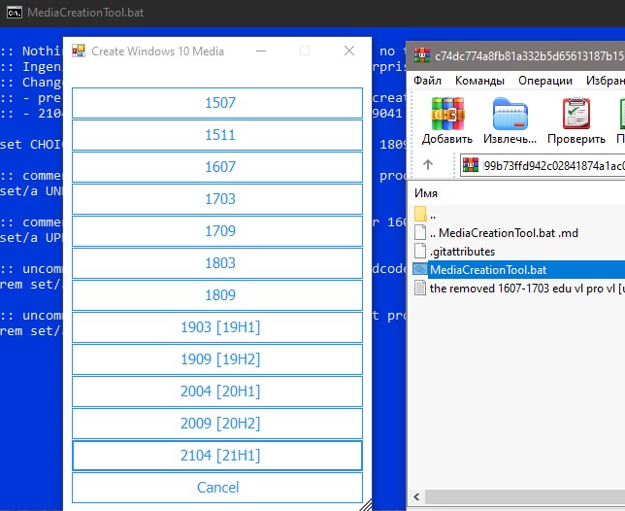The width and height of the screenshot is (625, 511).
Task: Click the Извлечь (Extract) folder icon
Action: click(x=510, y=114)
